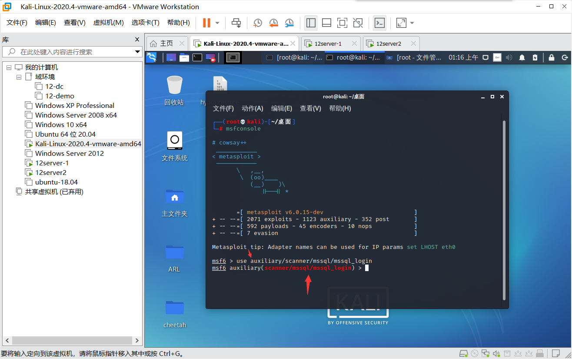Open the power options dropdown beside pause
The image size is (572, 359).
(217, 23)
